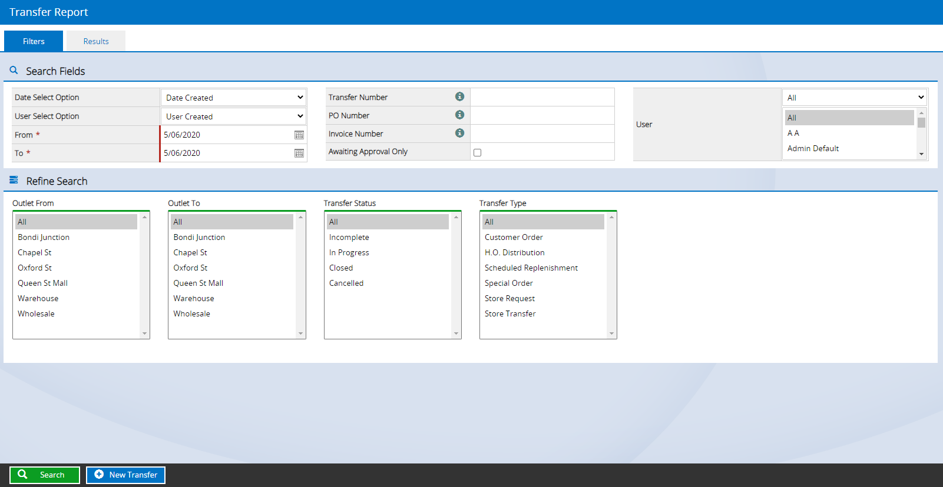Click the PO Number info icon
This screenshot has width=943, height=487.
(x=459, y=115)
